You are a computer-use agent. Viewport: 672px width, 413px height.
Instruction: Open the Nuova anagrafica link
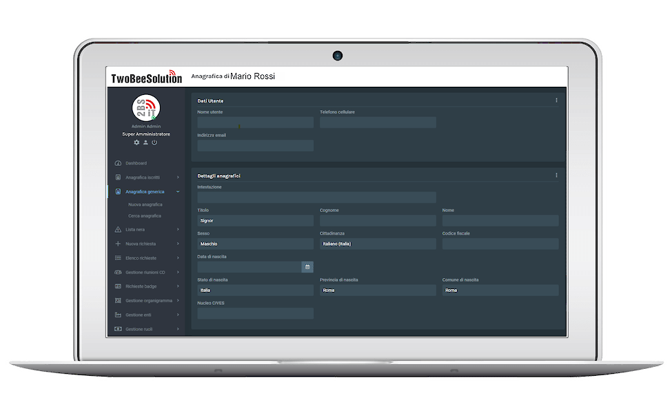[145, 204]
